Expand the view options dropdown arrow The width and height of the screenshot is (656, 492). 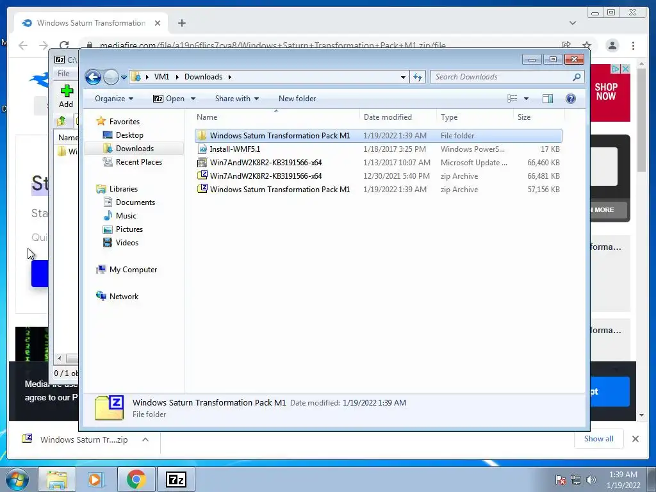pos(527,99)
